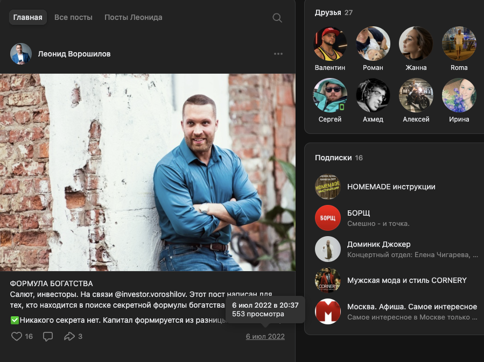Open the Москва. Афиша red M logo
Image resolution: width=484 pixels, height=362 pixels.
point(328,311)
